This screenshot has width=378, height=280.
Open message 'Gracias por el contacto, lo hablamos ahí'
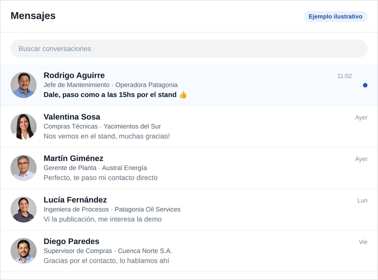coord(106,261)
